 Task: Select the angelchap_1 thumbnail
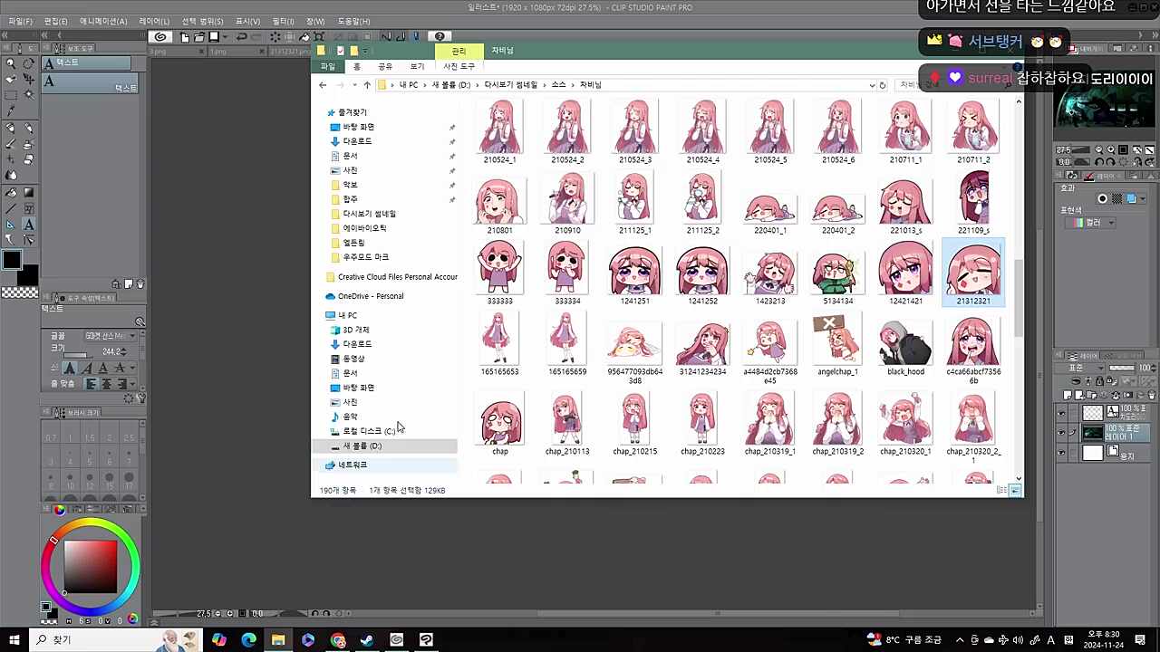(x=837, y=345)
